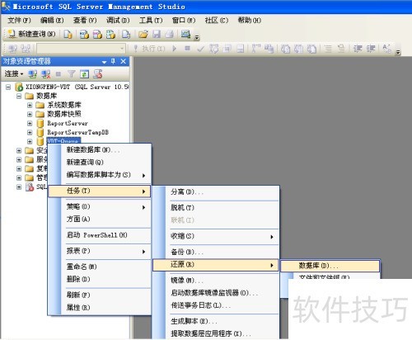This screenshot has height=340, width=412.
Task: Select the ReportServer database
Action: [x=68, y=123]
